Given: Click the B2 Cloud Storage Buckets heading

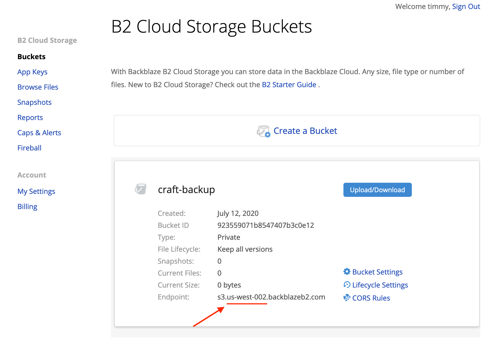Looking at the screenshot, I should pyautogui.click(x=211, y=27).
